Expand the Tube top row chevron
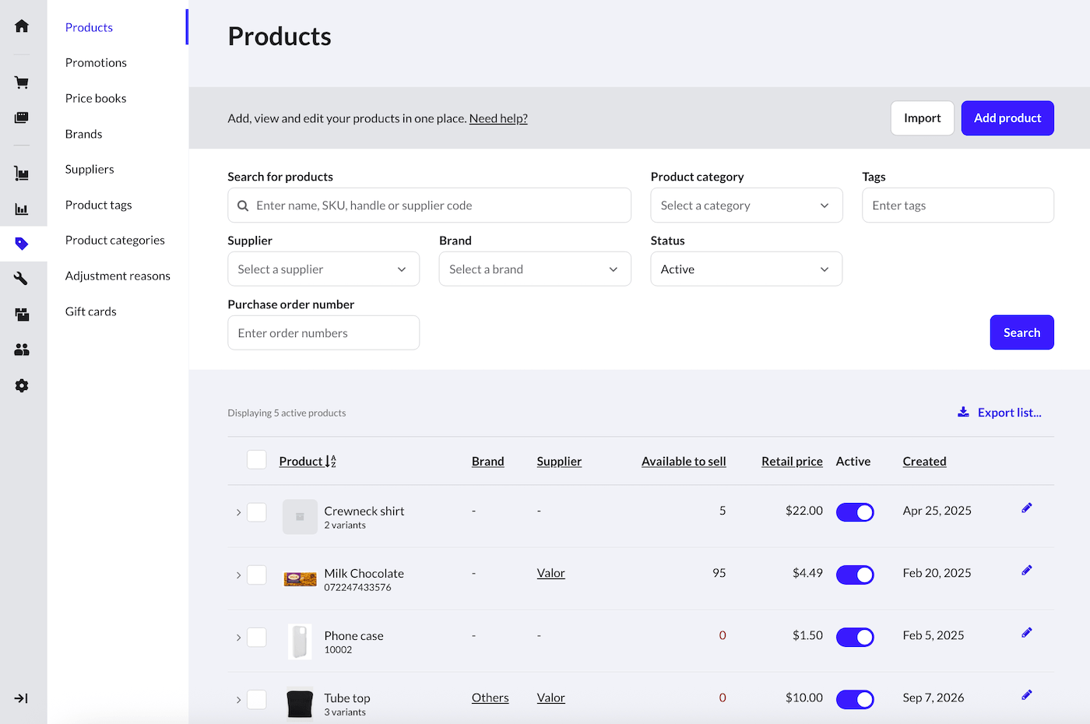This screenshot has width=1090, height=724. pos(238,699)
